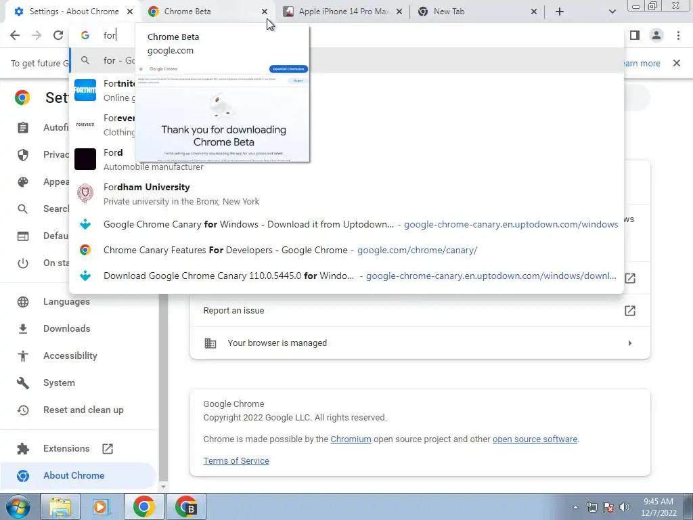Screen dimensions: 693x520
Task: Click the Default browser window icon
Action: (x=23, y=236)
